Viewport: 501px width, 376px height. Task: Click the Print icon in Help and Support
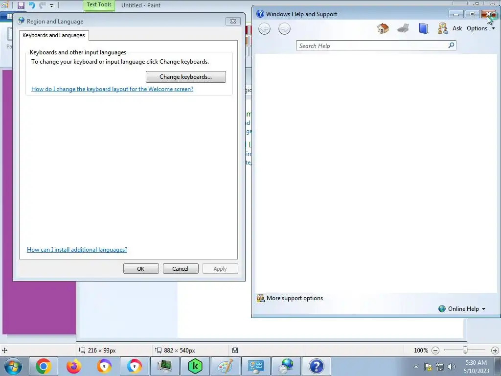[x=403, y=28]
